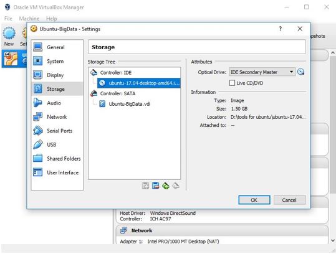Open the General settings category
Screen dimensions: 336x254
click(57, 47)
